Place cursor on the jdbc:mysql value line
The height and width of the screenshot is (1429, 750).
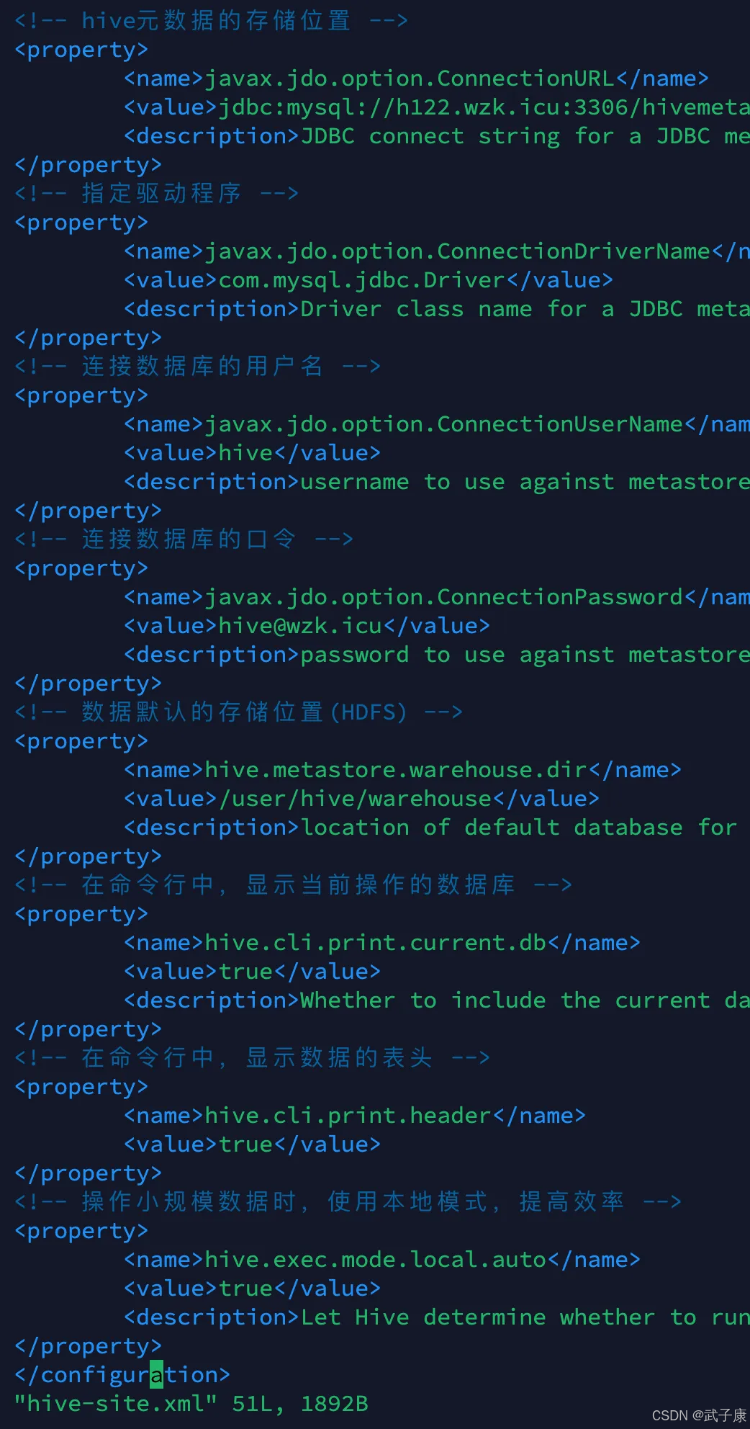(x=437, y=107)
